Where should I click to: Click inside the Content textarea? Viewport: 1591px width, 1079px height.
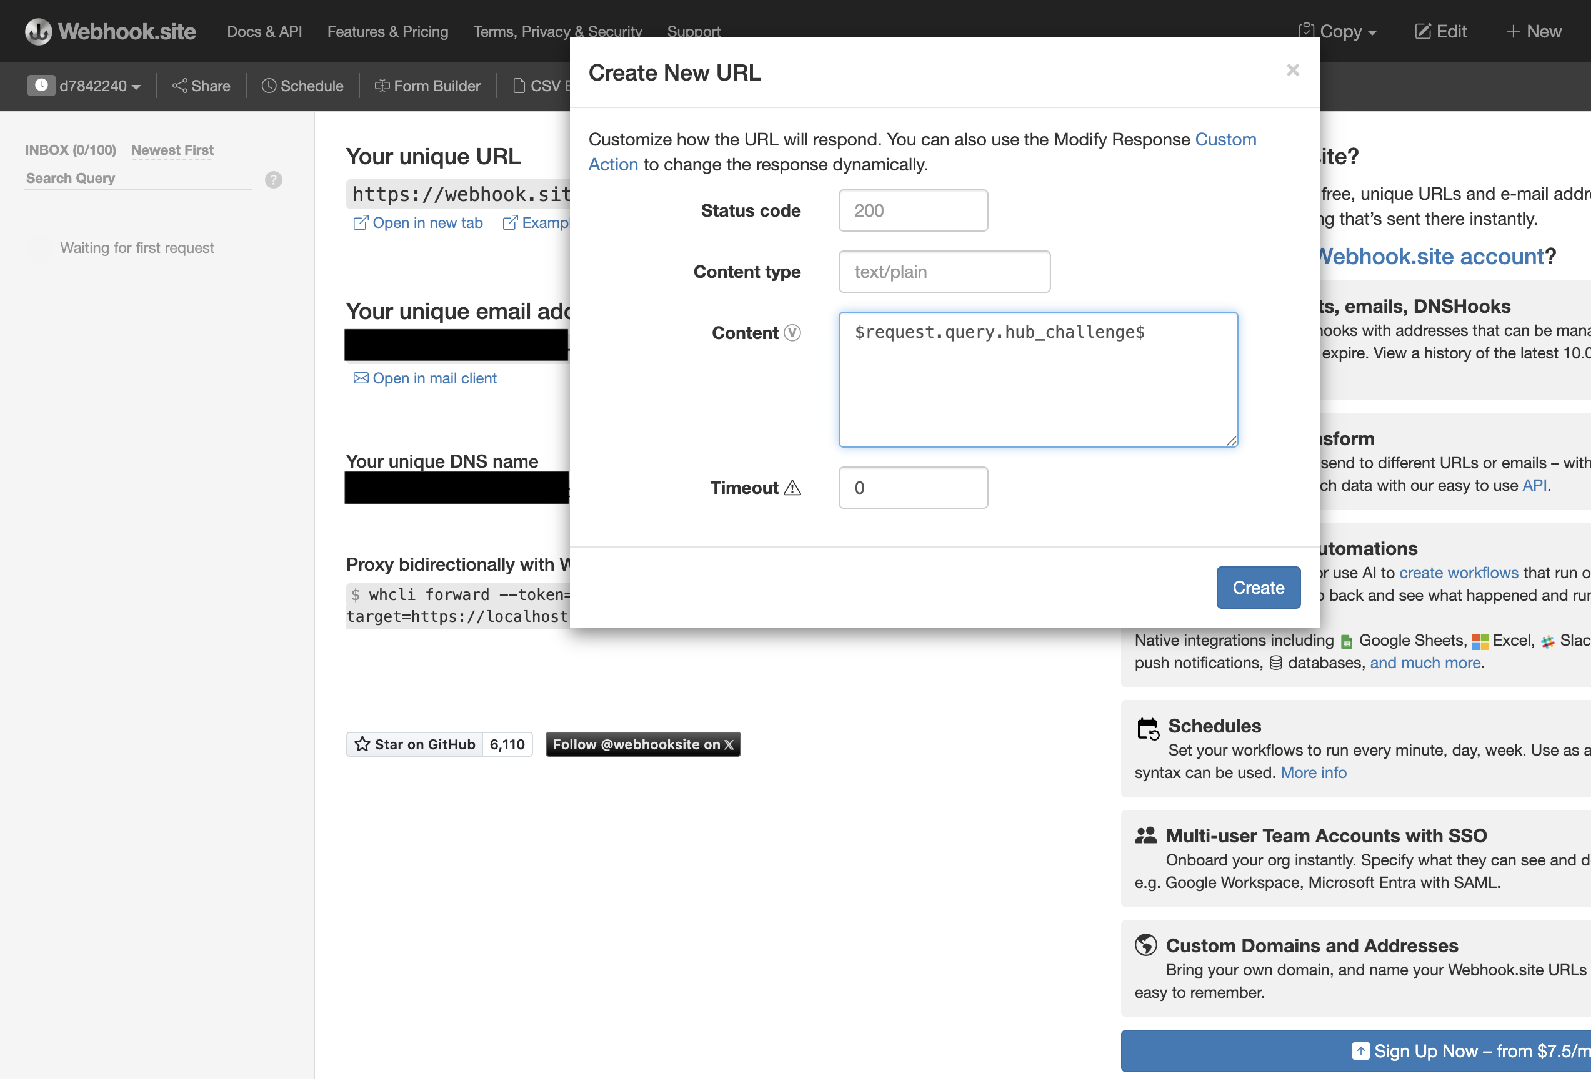click(1037, 380)
